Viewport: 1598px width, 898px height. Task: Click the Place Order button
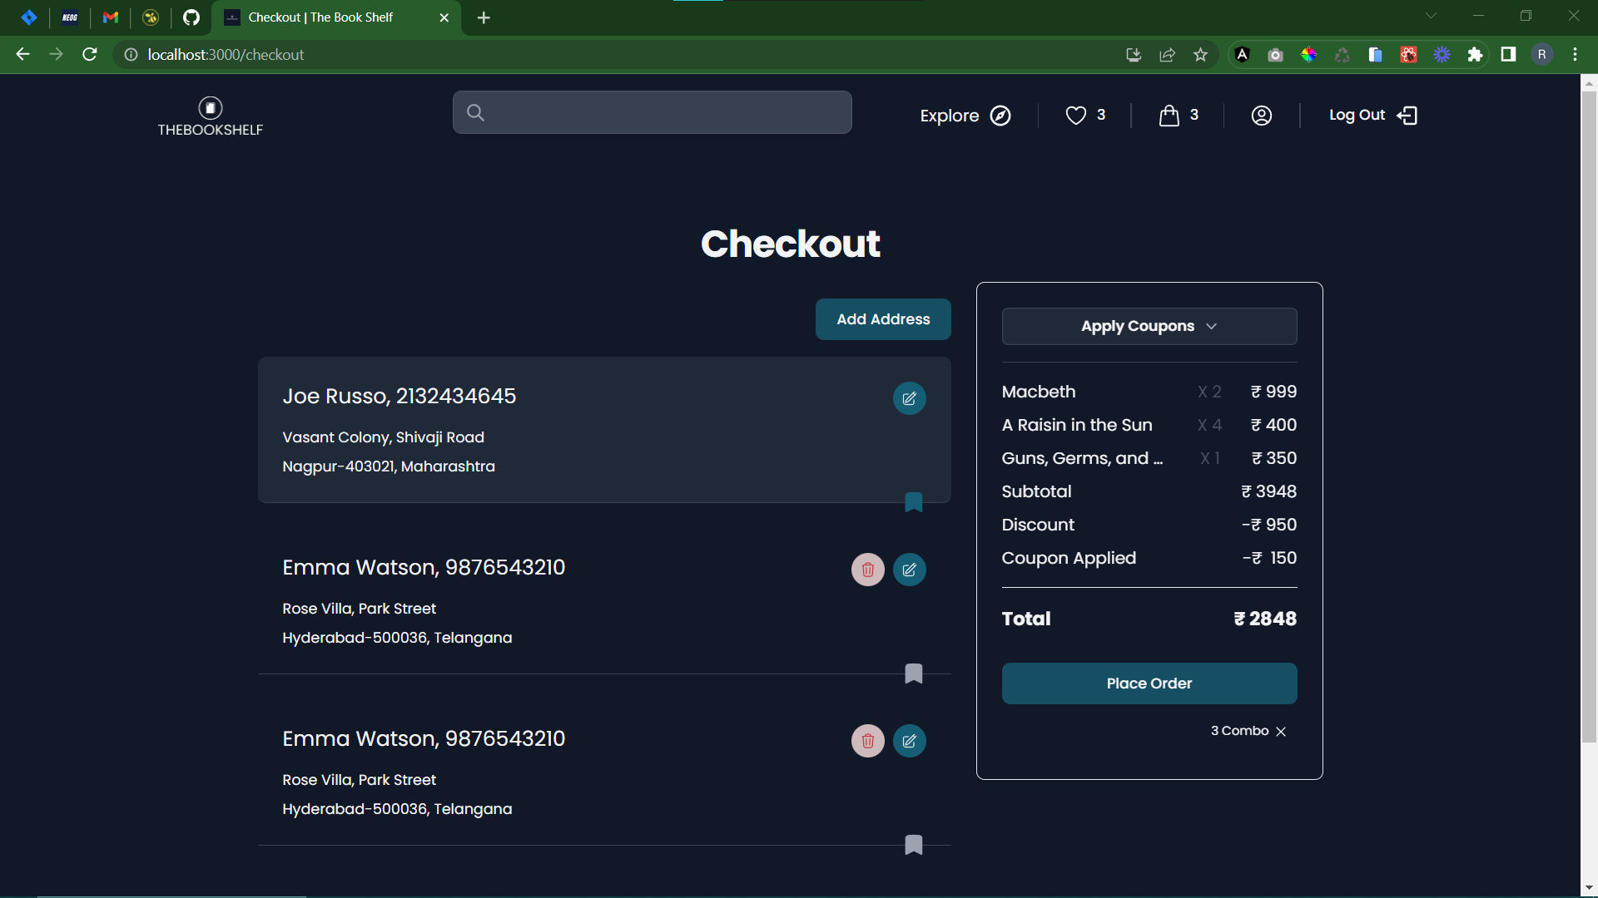click(1149, 683)
